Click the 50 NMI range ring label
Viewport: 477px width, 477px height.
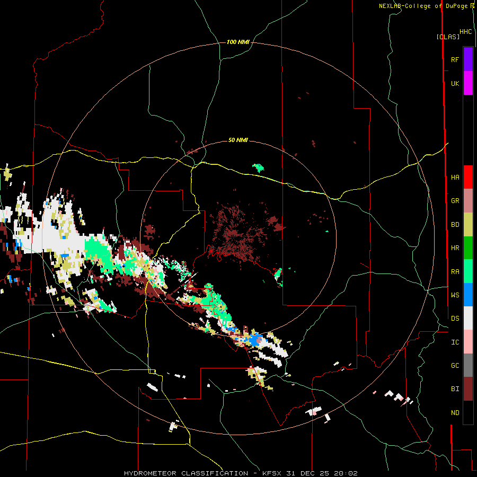pos(238,140)
